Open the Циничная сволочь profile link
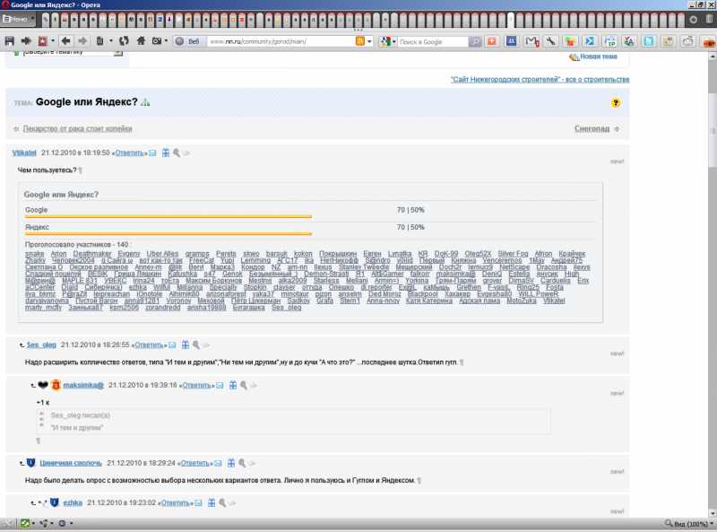The image size is (717, 532). tap(71, 463)
